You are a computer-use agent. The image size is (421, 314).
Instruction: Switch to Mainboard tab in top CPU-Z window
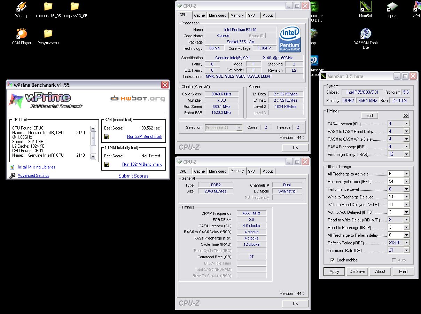[218, 15]
